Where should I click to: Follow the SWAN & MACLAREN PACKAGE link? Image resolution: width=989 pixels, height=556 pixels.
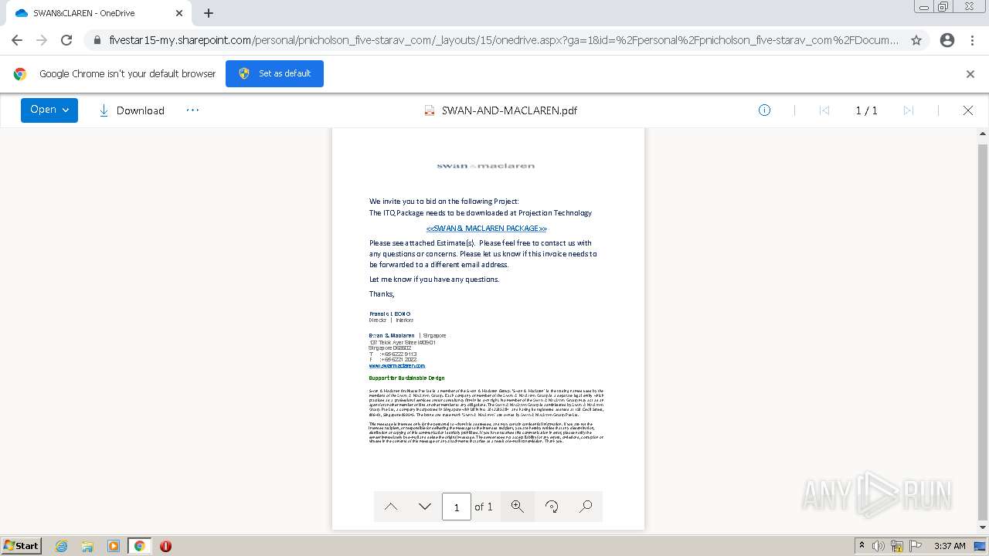[487, 229]
